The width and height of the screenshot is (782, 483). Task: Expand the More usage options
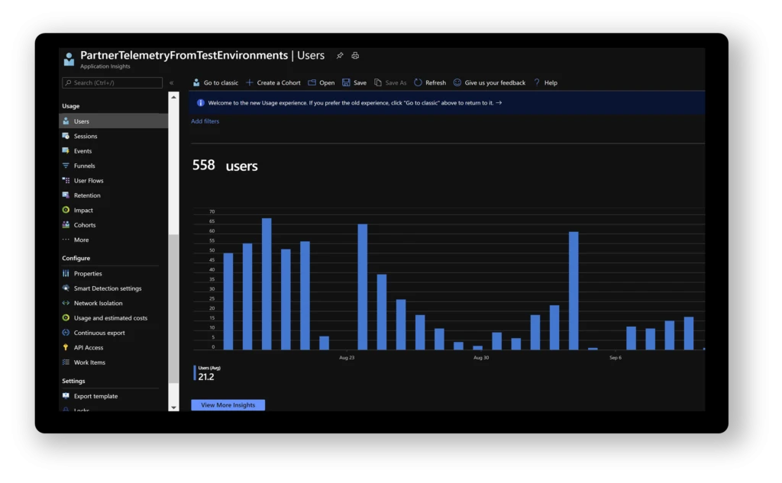(79, 240)
